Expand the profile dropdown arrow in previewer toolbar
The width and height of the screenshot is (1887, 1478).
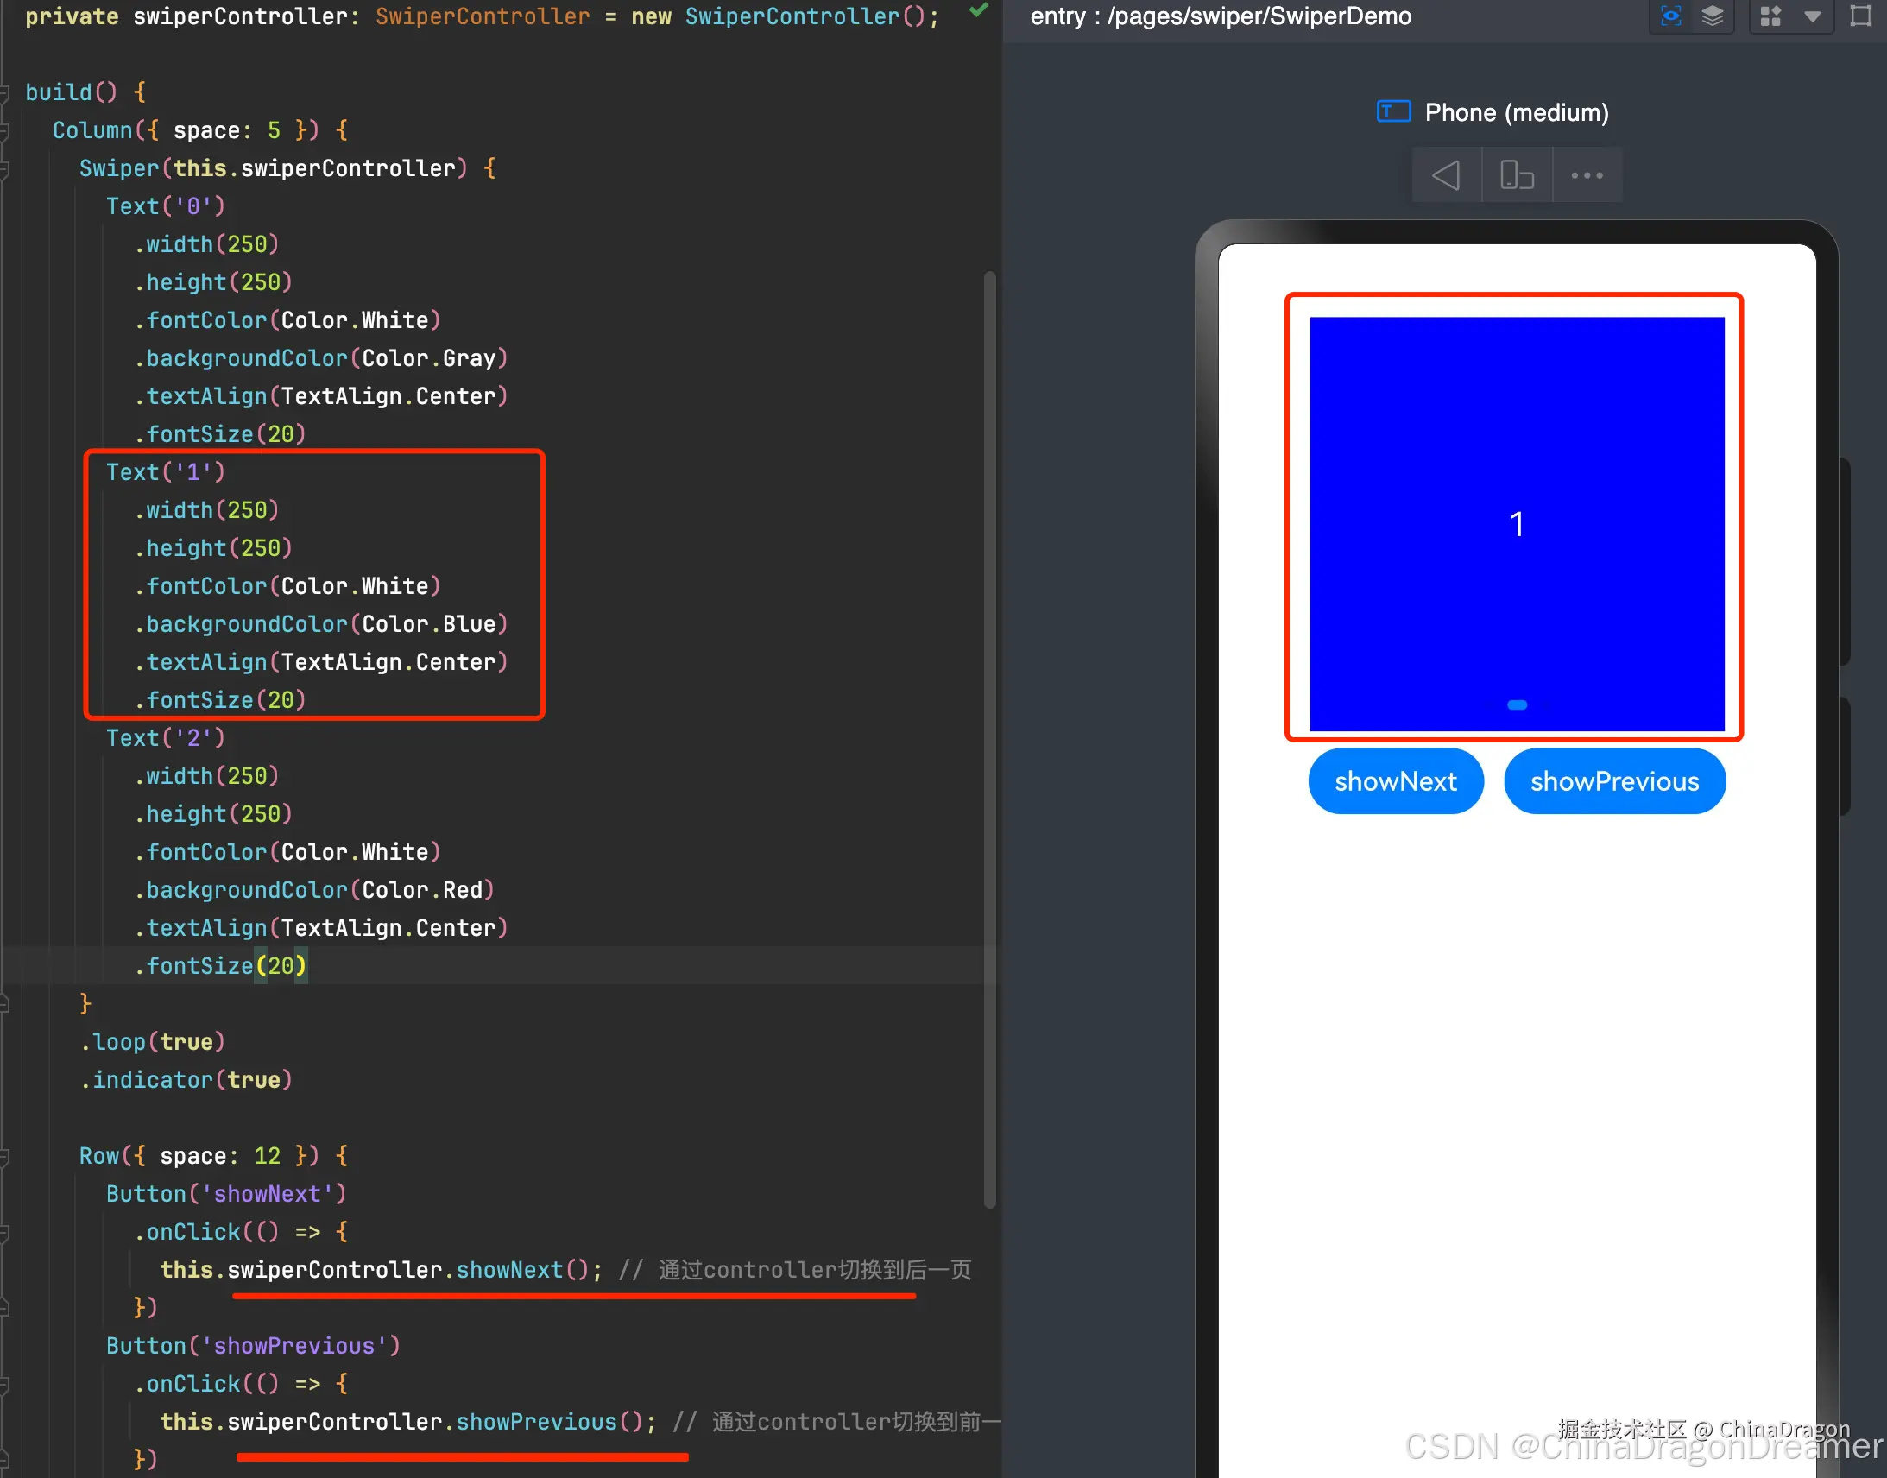[x=1813, y=16]
